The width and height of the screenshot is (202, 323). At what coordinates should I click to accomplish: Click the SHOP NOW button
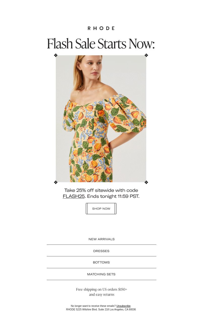click(x=101, y=209)
